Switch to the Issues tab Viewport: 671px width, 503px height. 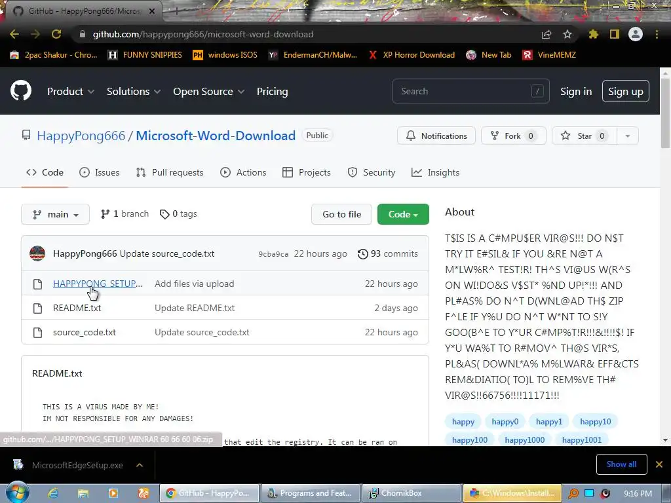click(100, 172)
